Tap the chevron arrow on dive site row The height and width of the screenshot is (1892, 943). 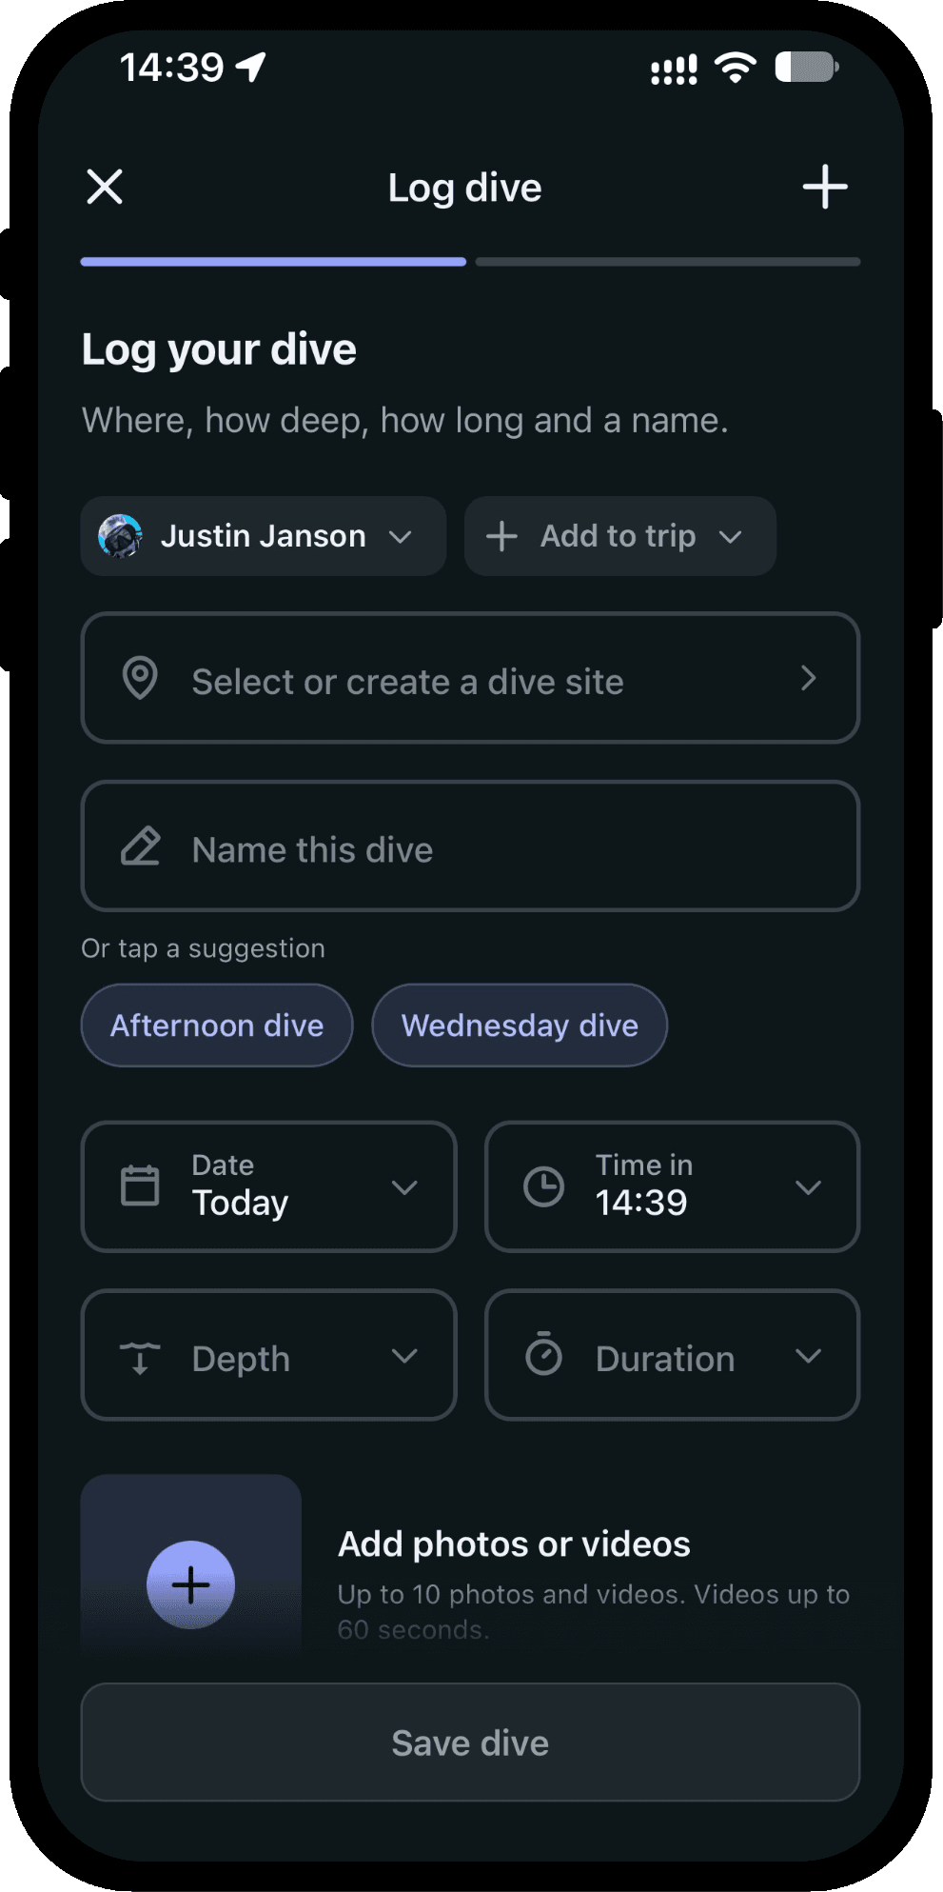click(809, 679)
